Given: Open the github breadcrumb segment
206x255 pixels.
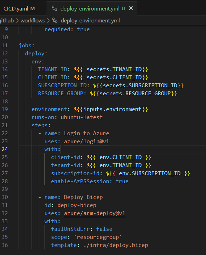Looking at the screenshot, I should (x=7, y=20).
